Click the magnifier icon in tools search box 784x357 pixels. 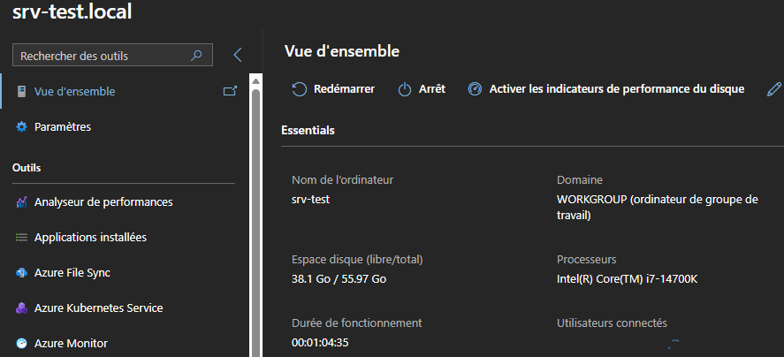(x=197, y=56)
